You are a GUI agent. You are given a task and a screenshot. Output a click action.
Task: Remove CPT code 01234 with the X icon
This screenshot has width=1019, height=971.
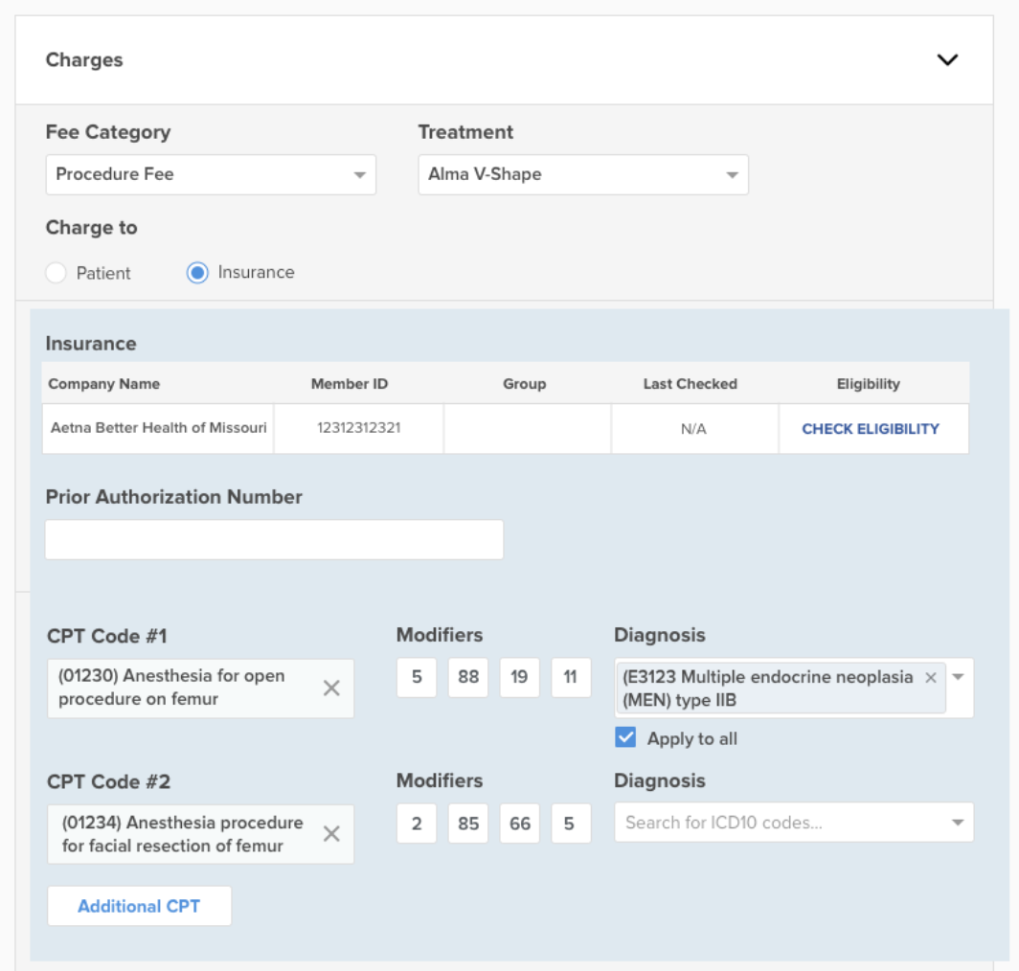coord(331,833)
